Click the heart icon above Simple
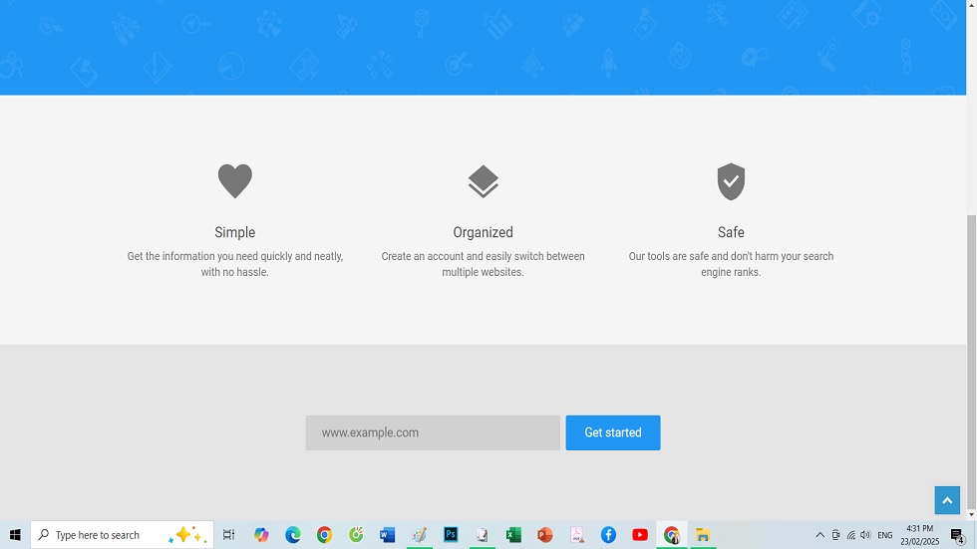977x549 pixels. [x=235, y=181]
